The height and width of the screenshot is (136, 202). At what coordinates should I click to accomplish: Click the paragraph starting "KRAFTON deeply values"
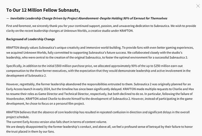click(x=98, y=54)
